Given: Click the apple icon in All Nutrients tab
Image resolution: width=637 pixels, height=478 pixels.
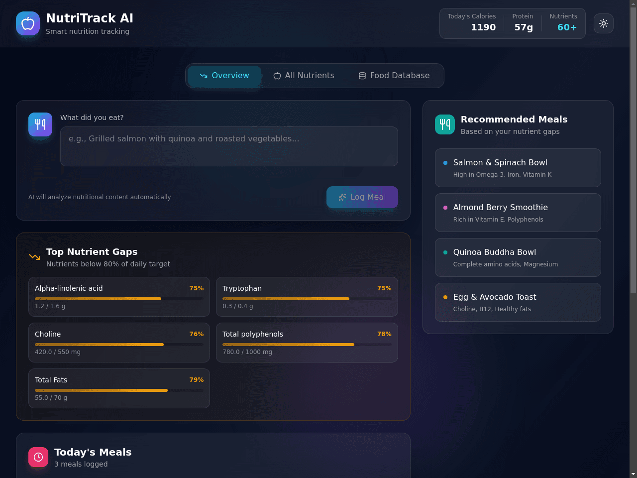Looking at the screenshot, I should click(x=277, y=76).
